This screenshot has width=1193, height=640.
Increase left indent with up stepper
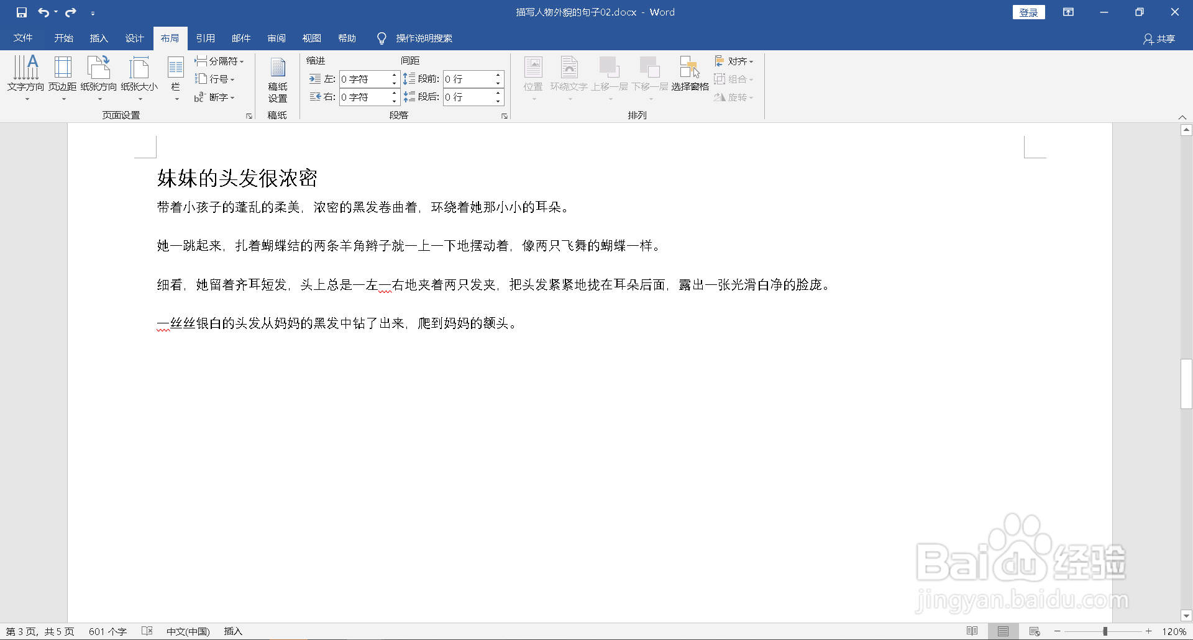(x=394, y=75)
